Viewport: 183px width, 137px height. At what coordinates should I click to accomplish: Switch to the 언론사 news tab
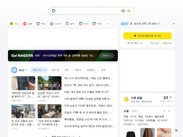click(x=78, y=70)
